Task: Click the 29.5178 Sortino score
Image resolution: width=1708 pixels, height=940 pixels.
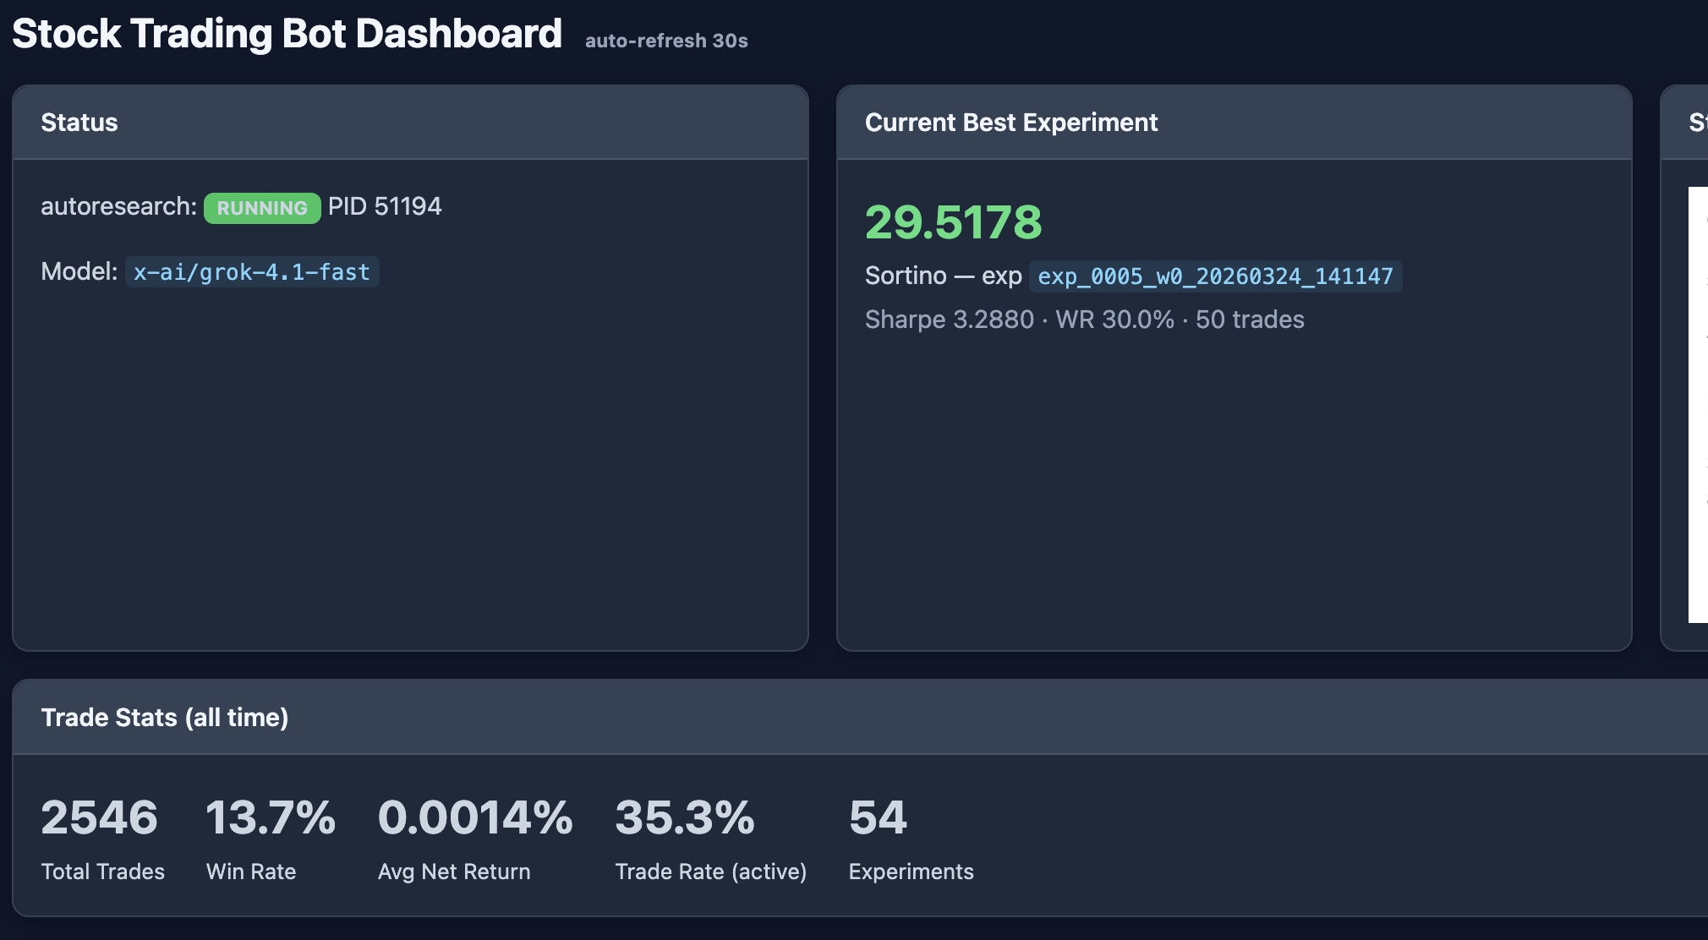Action: 953,222
